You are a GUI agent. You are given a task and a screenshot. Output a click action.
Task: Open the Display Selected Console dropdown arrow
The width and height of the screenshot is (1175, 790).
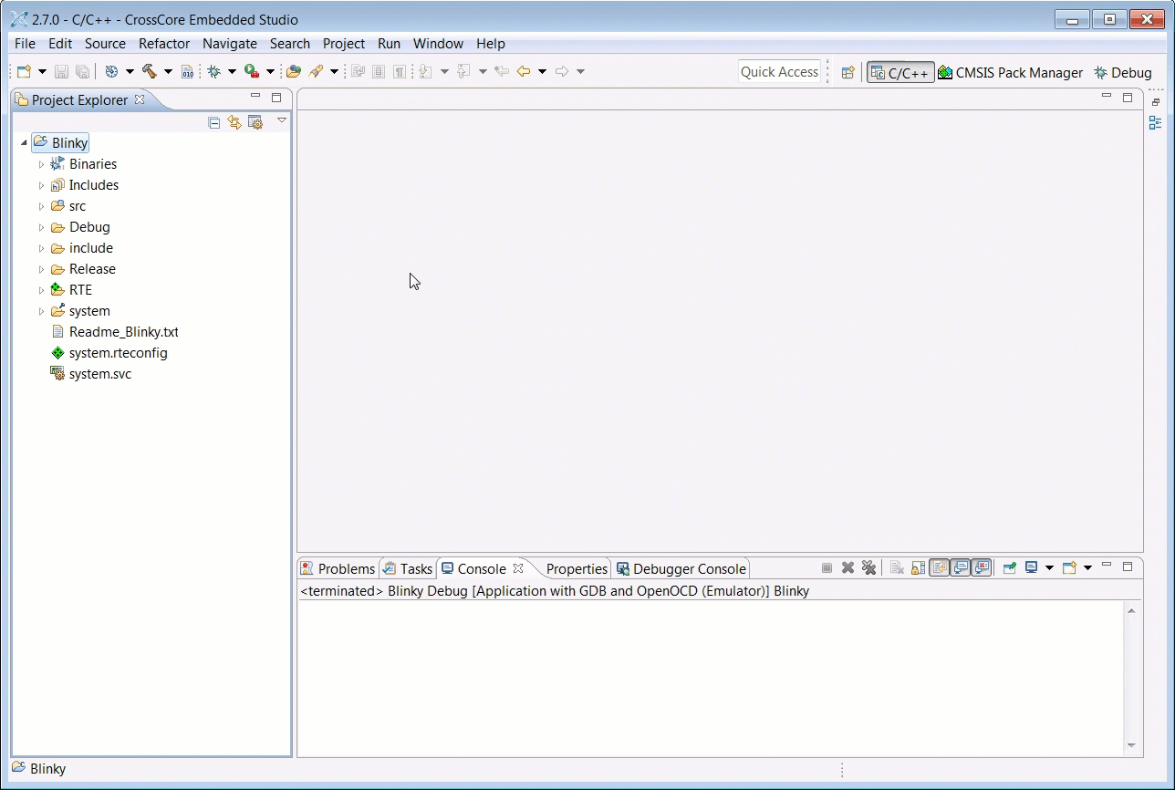[x=1049, y=567]
